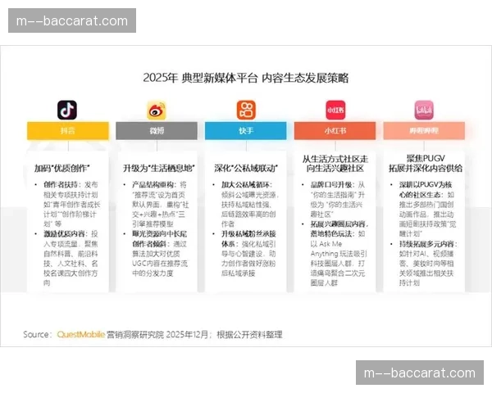
Task: Click the source note 根据公开资料整理
Action: (x=249, y=334)
